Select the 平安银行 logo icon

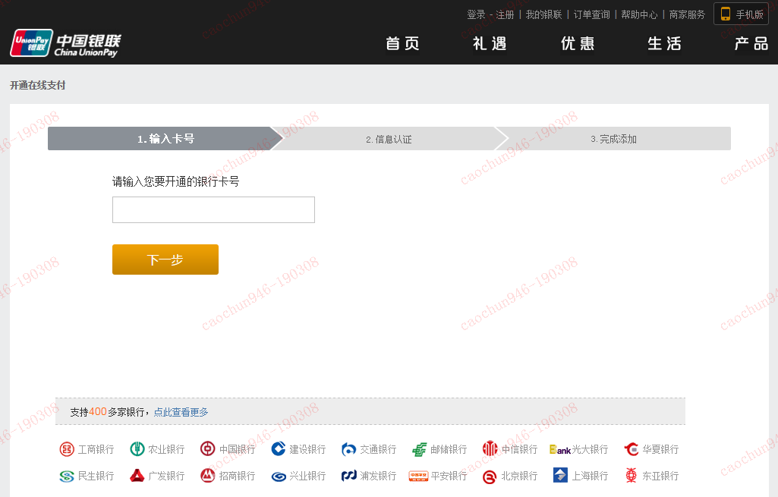pyautogui.click(x=418, y=477)
